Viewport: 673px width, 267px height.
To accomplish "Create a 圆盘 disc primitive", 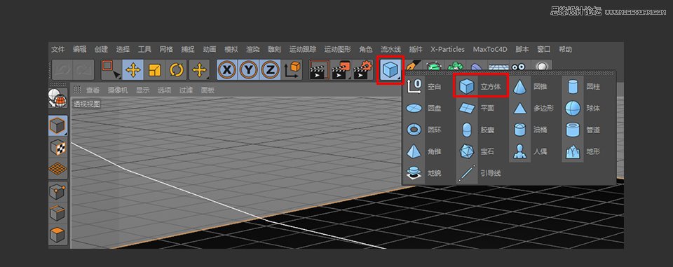I will pyautogui.click(x=425, y=108).
